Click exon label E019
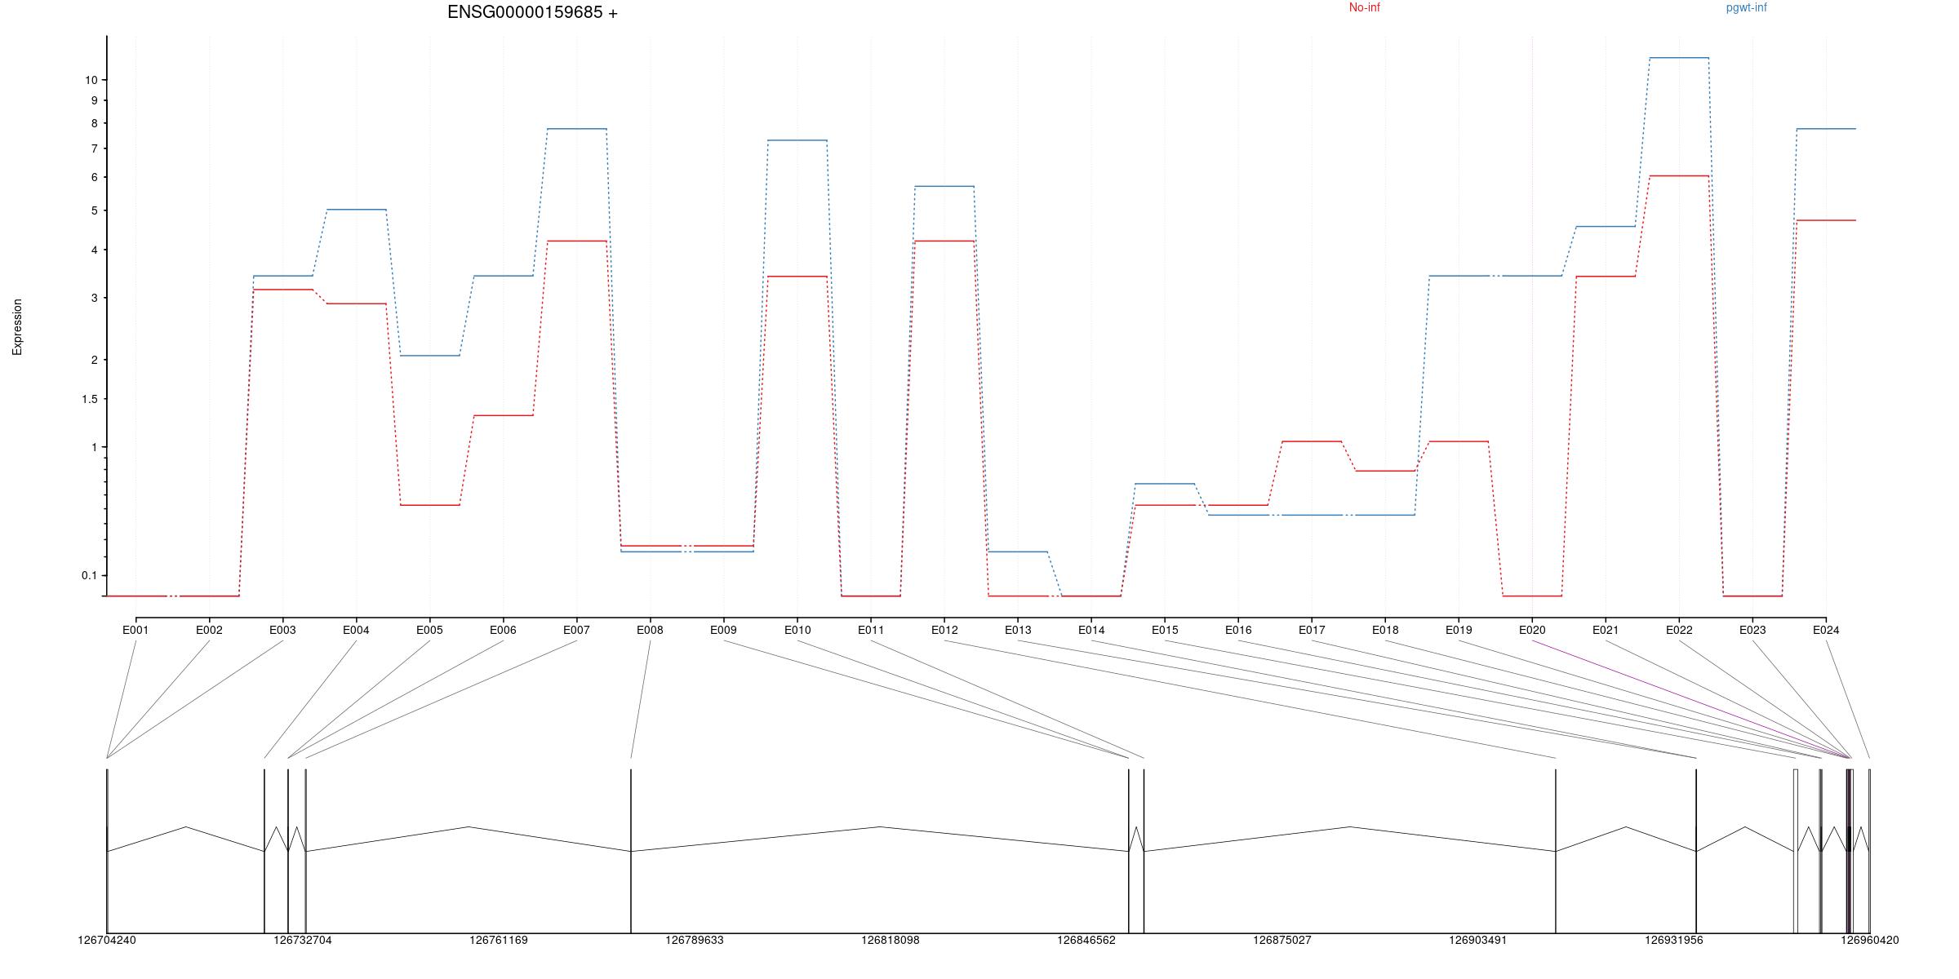Image resolution: width=1959 pixels, height=979 pixels. point(1459,630)
